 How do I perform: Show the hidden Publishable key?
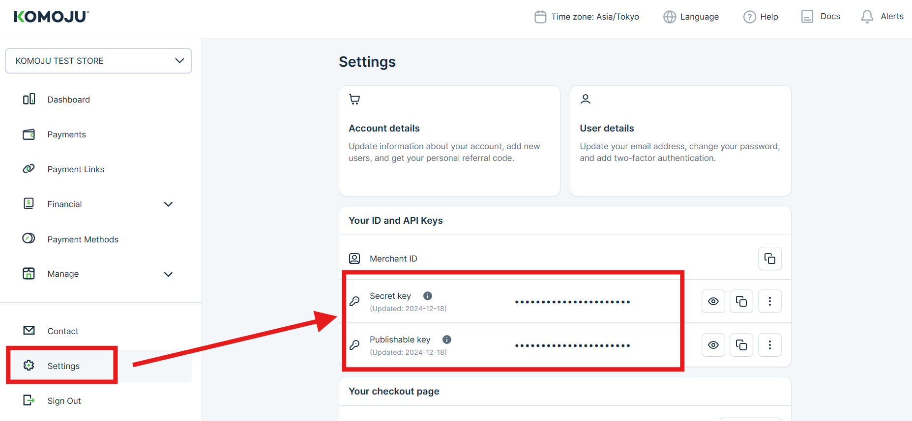(x=713, y=345)
